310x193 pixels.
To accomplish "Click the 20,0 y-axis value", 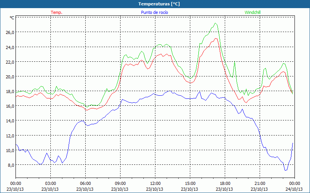I will point(10,77).
